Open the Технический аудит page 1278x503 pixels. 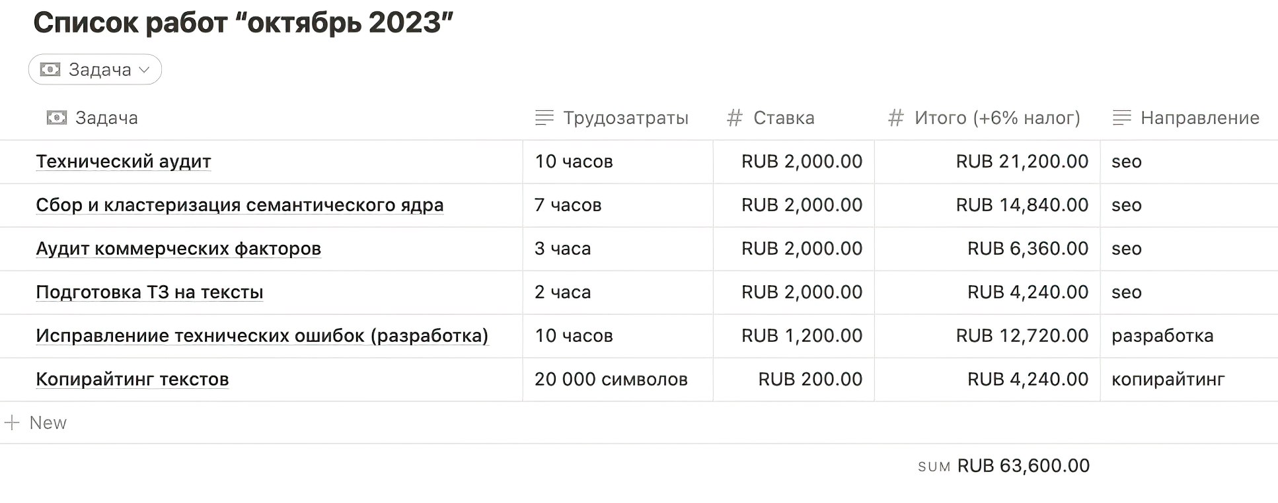(x=124, y=161)
